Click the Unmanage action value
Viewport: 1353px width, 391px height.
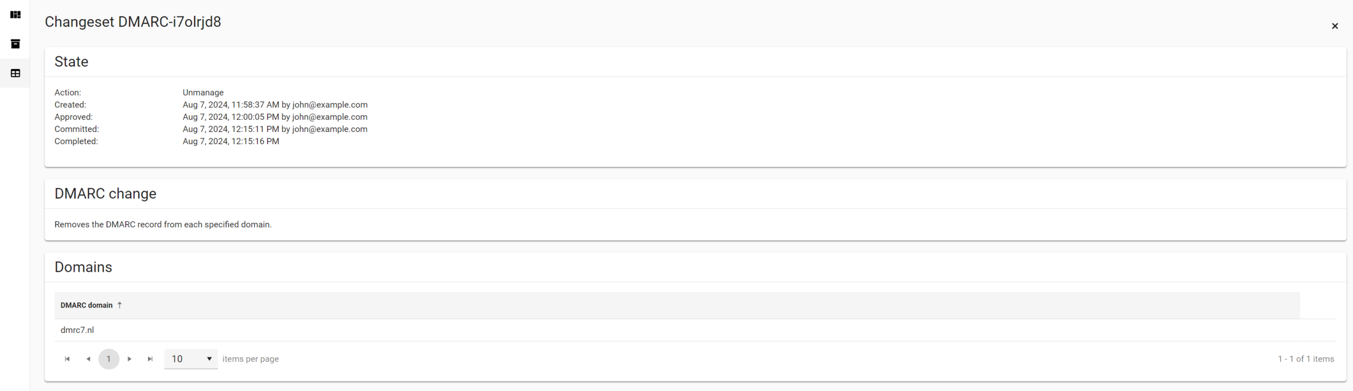coord(203,92)
